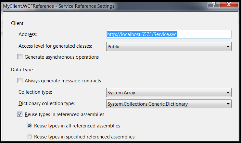
Task: Open System.Collections.Generic.Dictionary combo box
Action: click(x=169, y=104)
